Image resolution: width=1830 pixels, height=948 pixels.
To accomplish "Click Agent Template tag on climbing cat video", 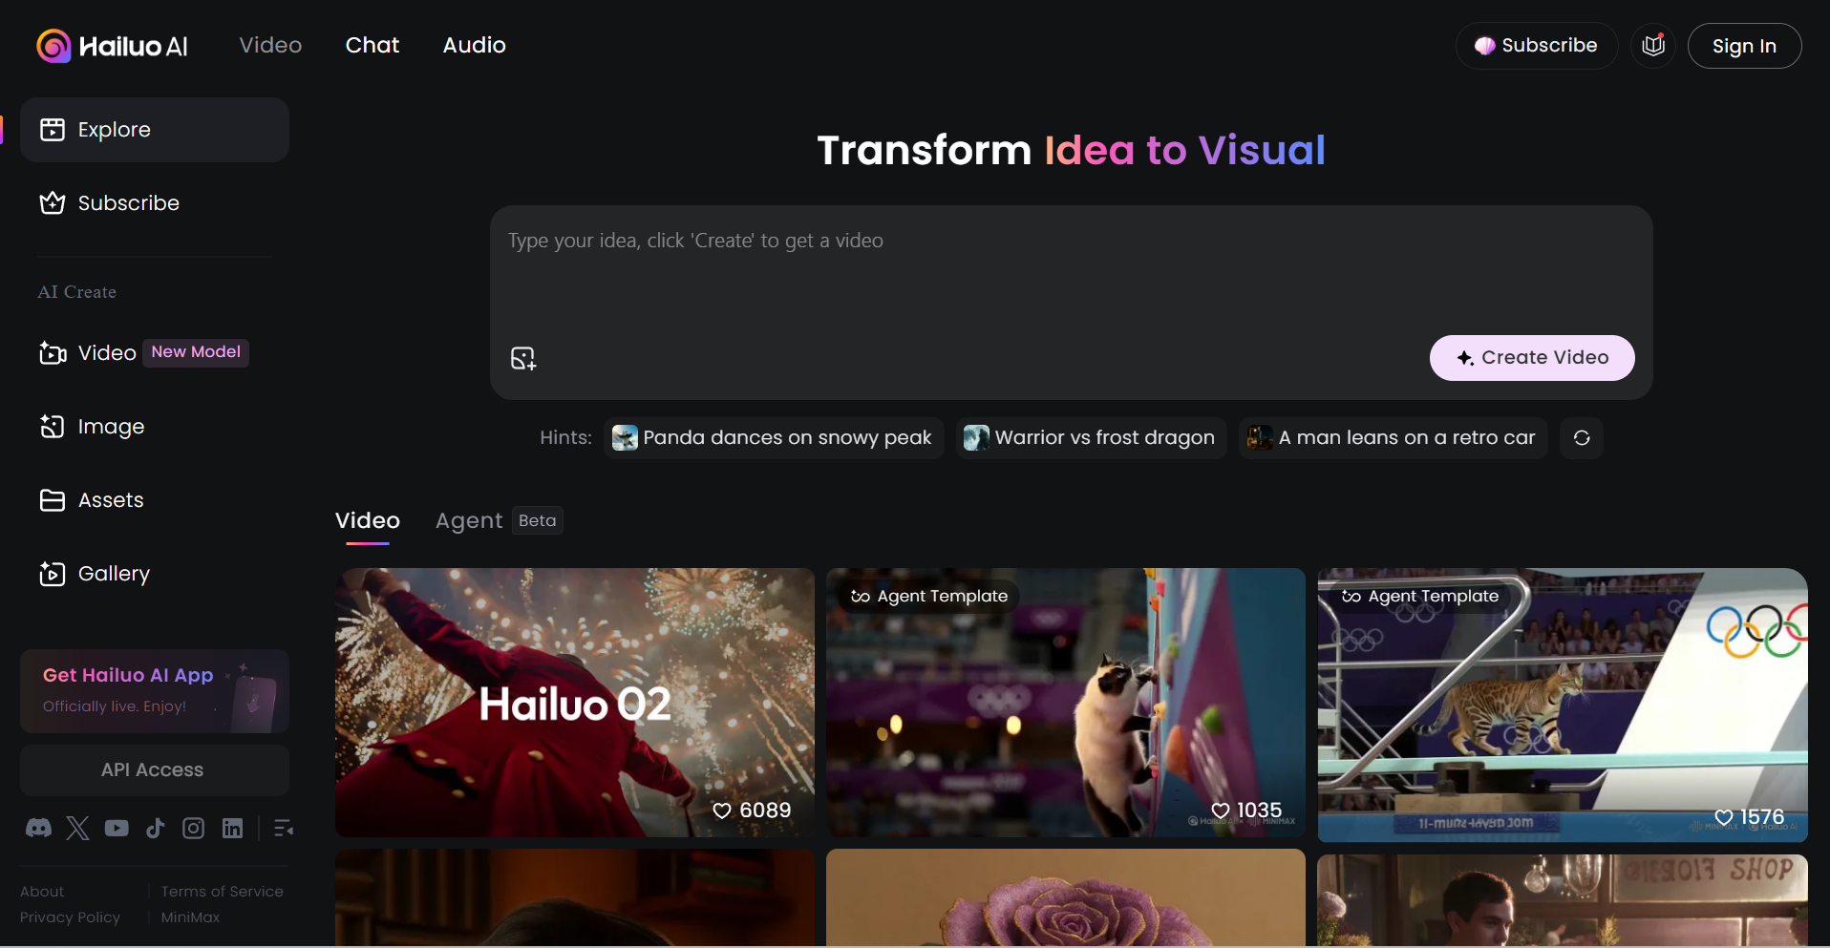I will tap(929, 597).
